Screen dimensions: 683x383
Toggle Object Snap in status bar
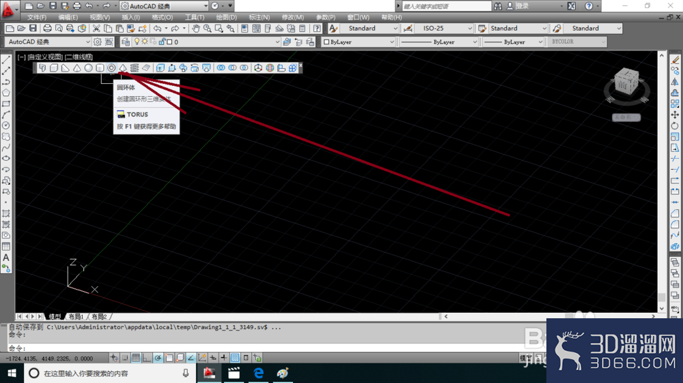[x=169, y=358]
